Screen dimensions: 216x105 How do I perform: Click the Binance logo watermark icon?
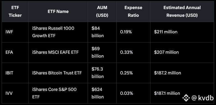tap(186, 98)
